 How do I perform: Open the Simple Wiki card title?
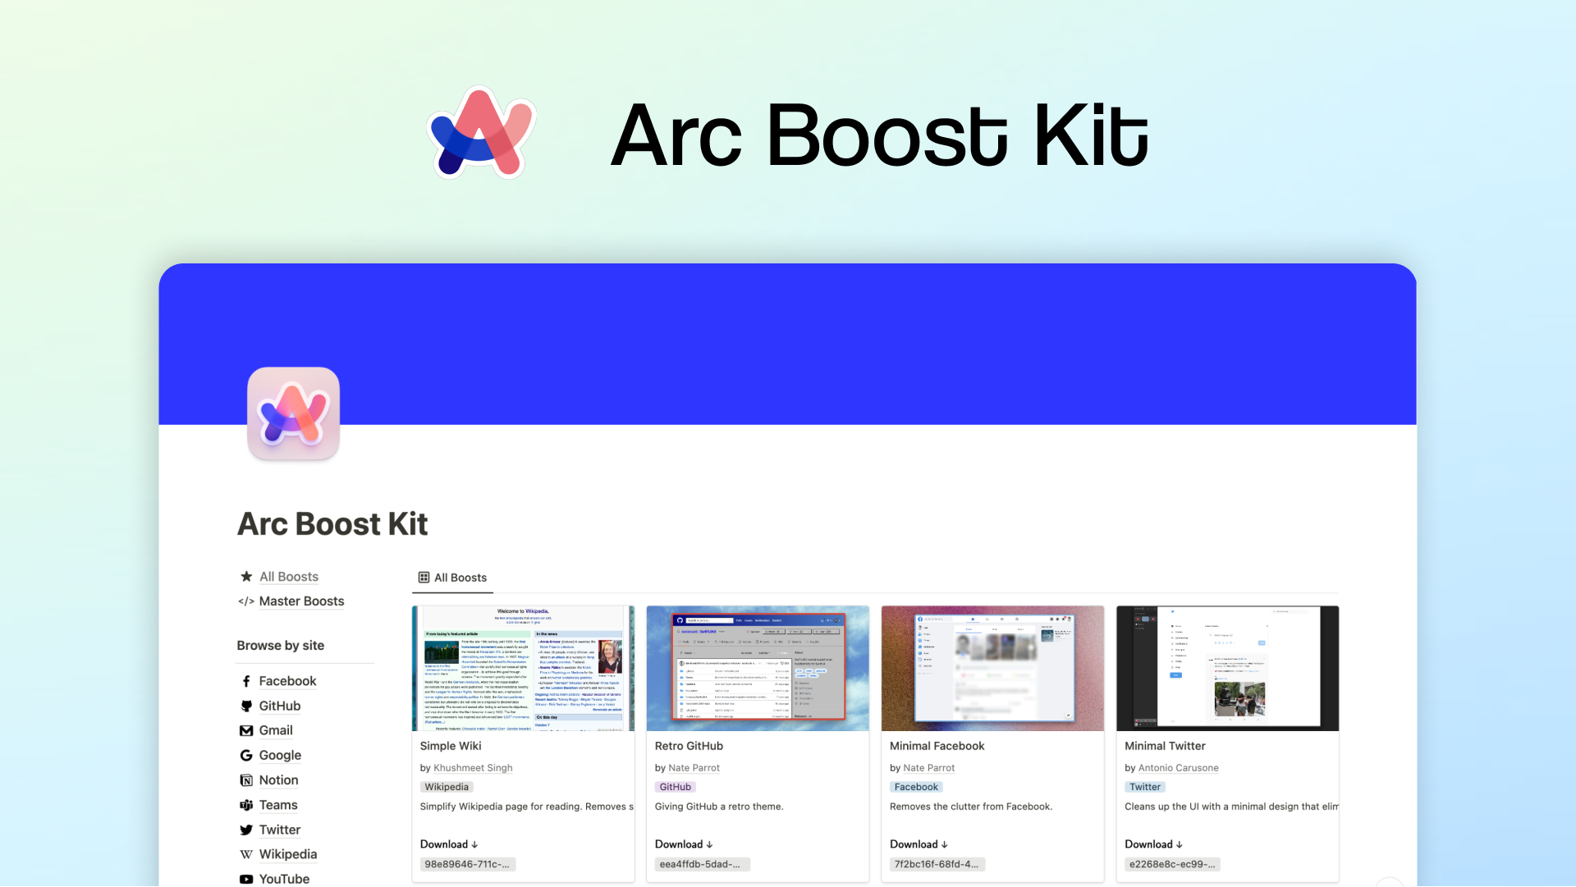[451, 746]
